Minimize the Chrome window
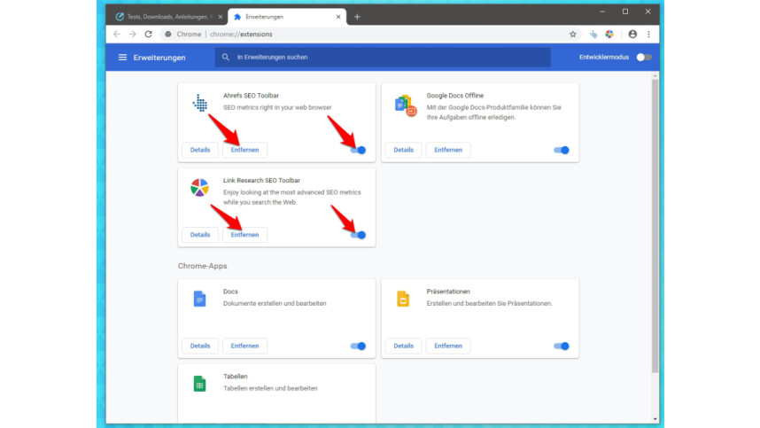Screen dimensions: 760x428 coord(602,12)
